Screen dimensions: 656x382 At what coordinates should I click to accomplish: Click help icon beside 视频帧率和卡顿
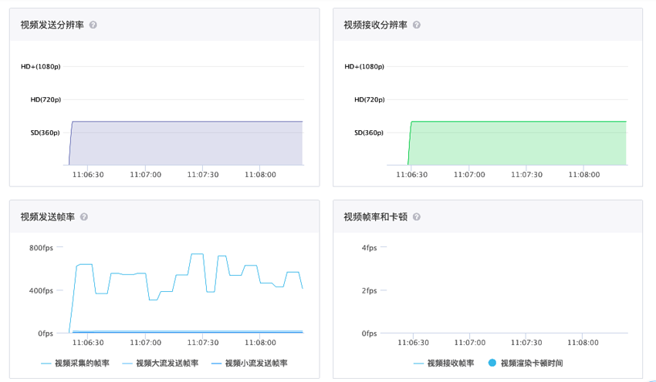click(417, 217)
